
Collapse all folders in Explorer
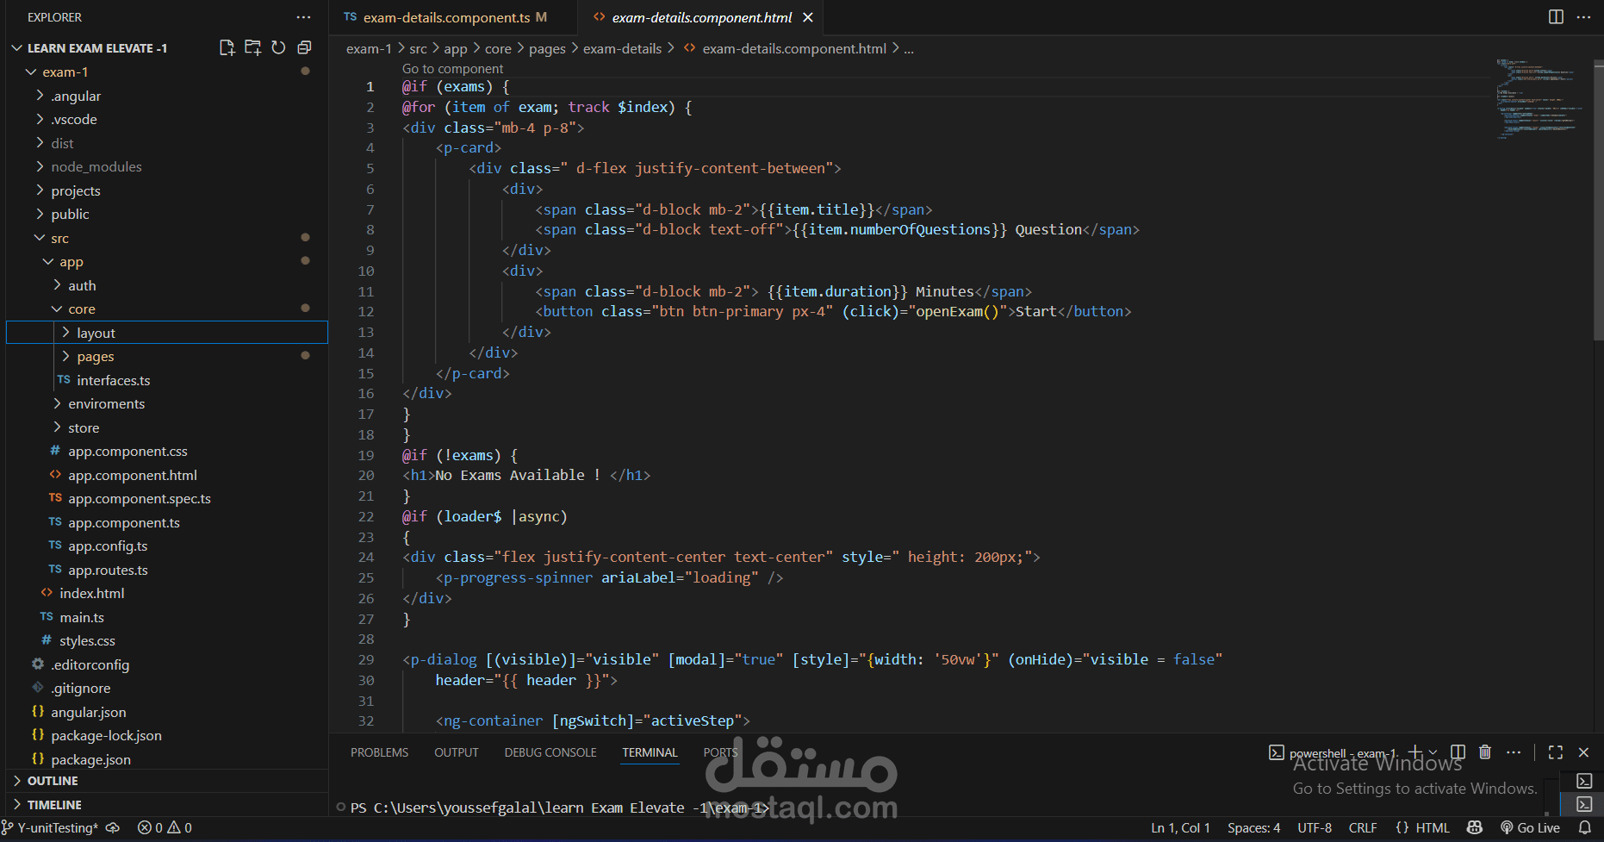(304, 48)
